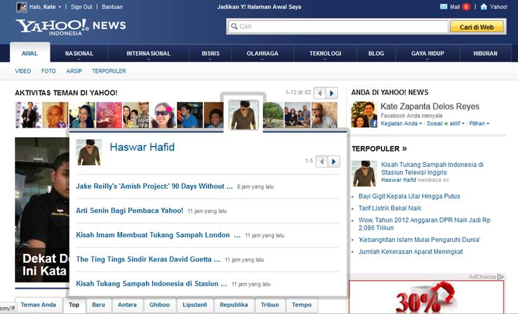Screen dimensions: 518x314
Task: Click the AdChoices icon
Action: point(500,277)
